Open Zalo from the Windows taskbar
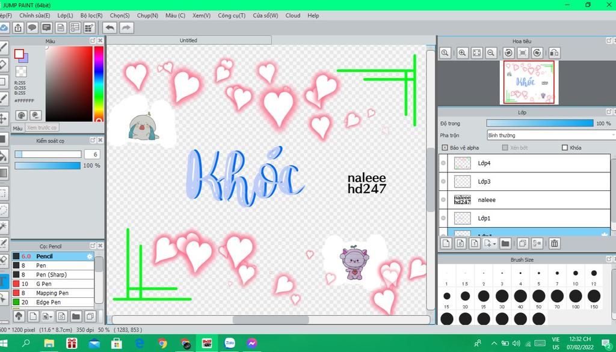616x352 pixels. (x=230, y=344)
